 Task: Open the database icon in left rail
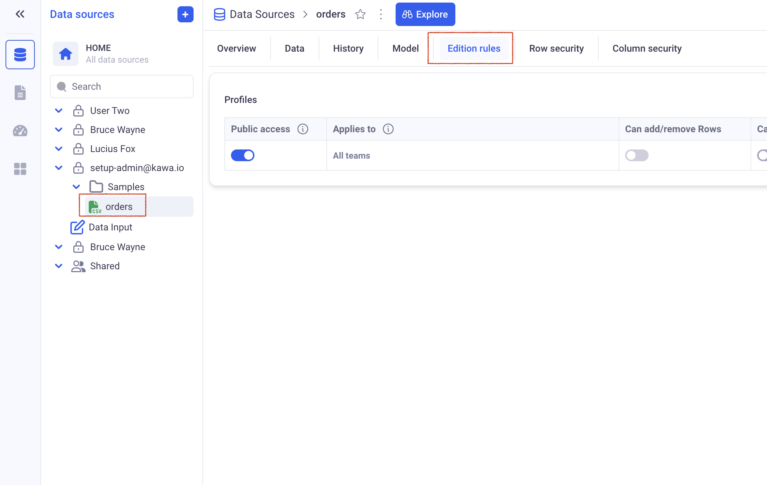pos(20,55)
